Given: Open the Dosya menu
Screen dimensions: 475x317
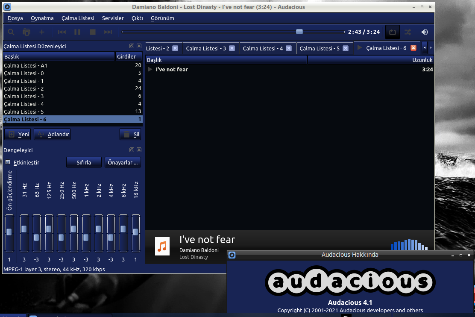Looking at the screenshot, I should [x=15, y=18].
